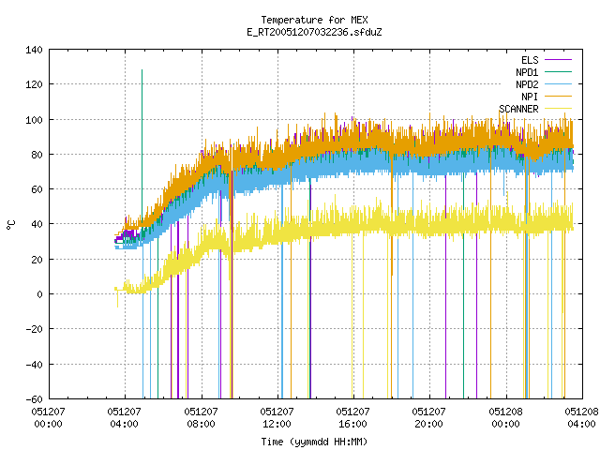This screenshot has height=450, width=600.
Task: Click the y-axis tick label -60
Action: [x=34, y=399]
